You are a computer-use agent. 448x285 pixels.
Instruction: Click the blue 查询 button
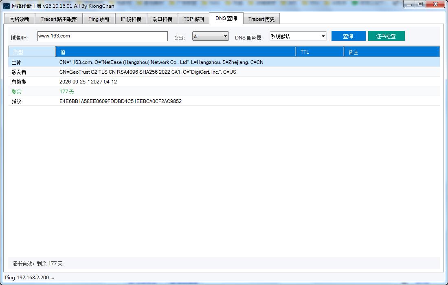[x=348, y=36]
